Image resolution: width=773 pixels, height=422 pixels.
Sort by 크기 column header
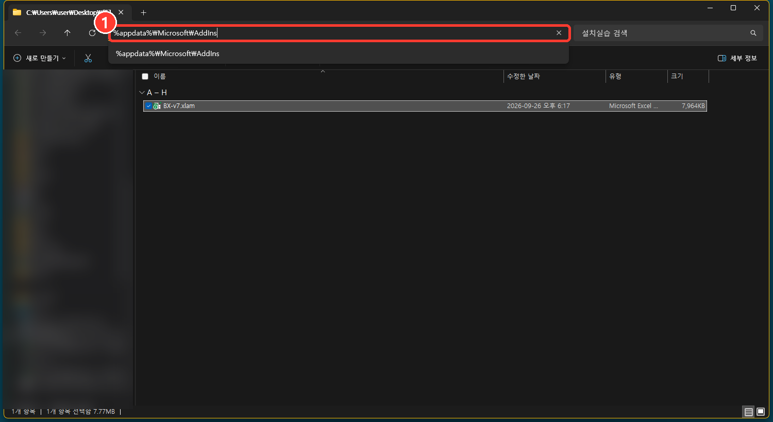pos(677,76)
